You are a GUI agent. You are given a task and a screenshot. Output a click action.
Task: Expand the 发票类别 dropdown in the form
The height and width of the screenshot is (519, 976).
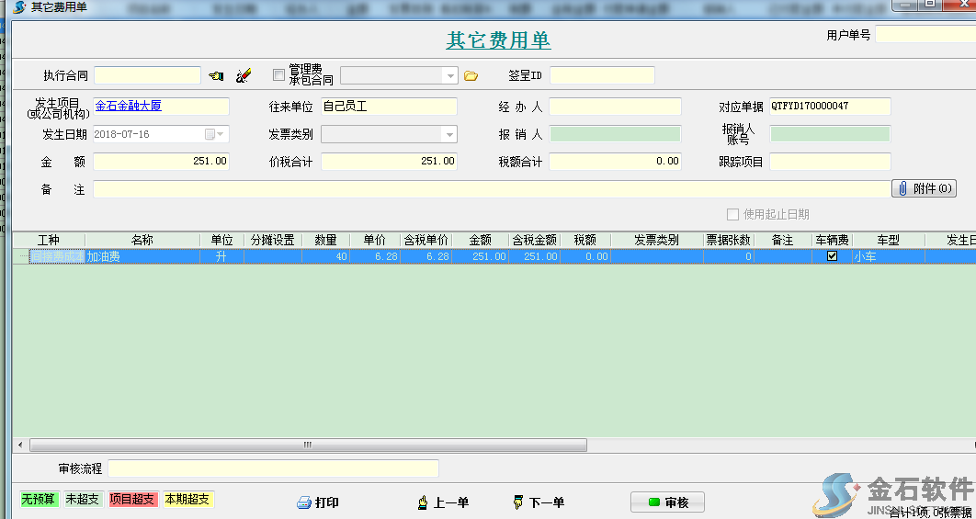[448, 135]
